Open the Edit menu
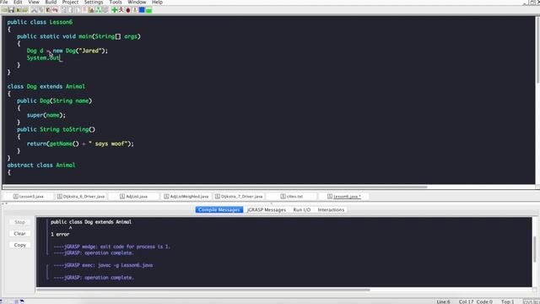This screenshot has height=304, width=540. click(x=18, y=2)
